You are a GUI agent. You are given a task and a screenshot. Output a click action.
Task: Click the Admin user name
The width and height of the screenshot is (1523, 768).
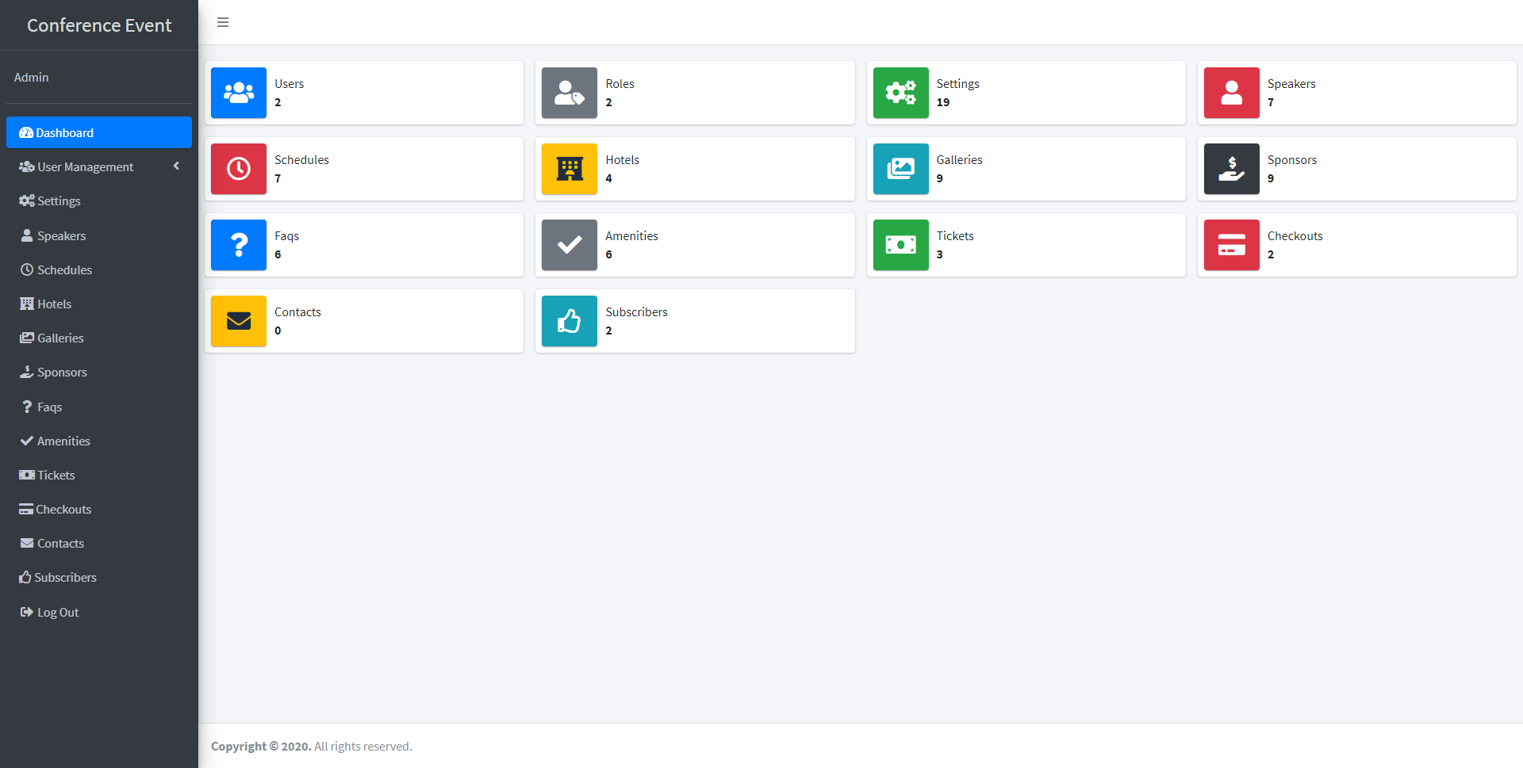pyautogui.click(x=32, y=77)
